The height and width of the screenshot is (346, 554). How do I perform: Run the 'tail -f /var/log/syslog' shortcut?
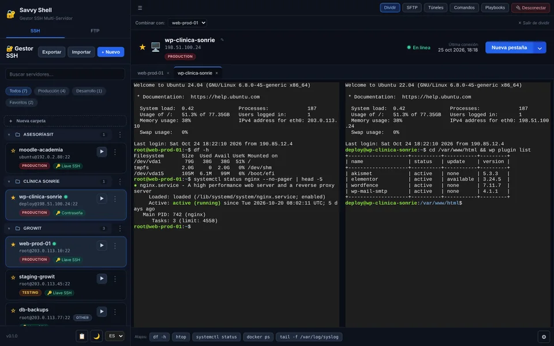tap(309, 337)
